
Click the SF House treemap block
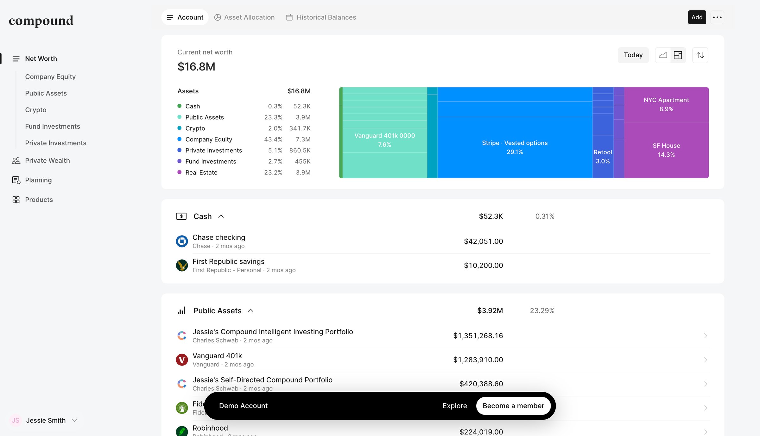[666, 150]
